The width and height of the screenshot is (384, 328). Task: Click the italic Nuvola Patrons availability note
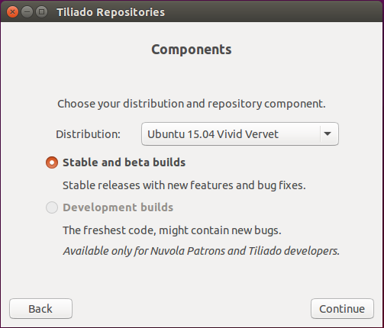click(x=202, y=251)
